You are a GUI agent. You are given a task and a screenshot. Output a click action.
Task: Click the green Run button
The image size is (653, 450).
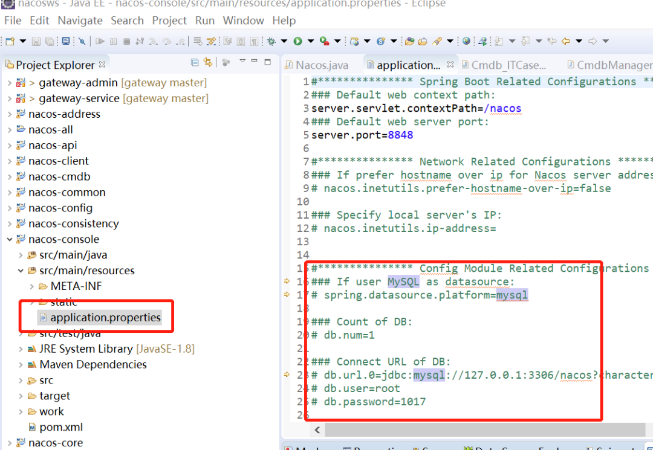(x=297, y=41)
